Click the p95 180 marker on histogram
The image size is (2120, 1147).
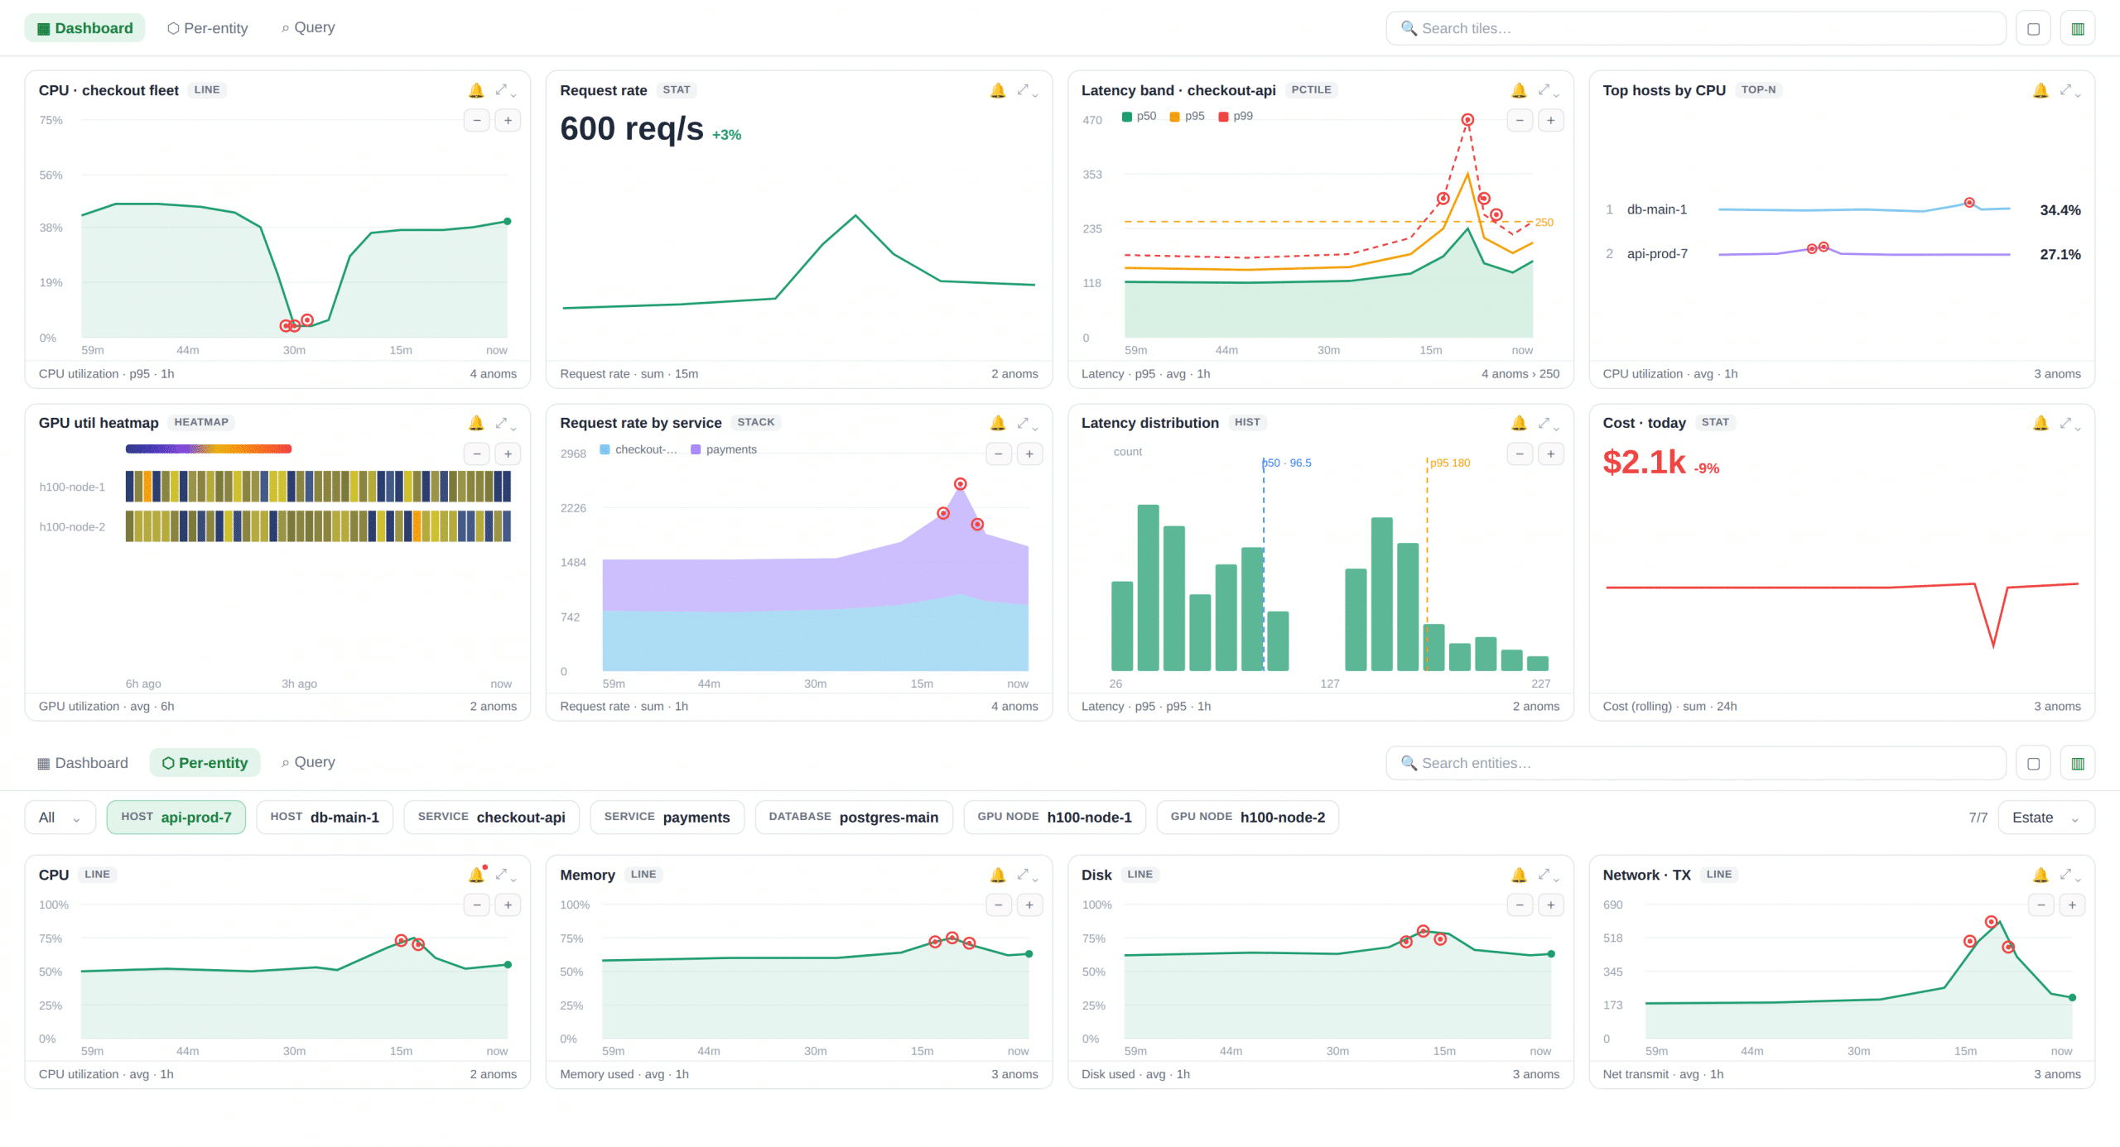1449,463
